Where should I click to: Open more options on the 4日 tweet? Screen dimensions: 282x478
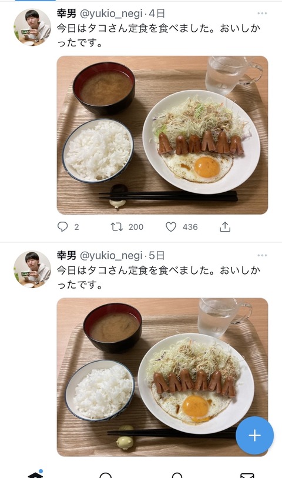tap(262, 14)
